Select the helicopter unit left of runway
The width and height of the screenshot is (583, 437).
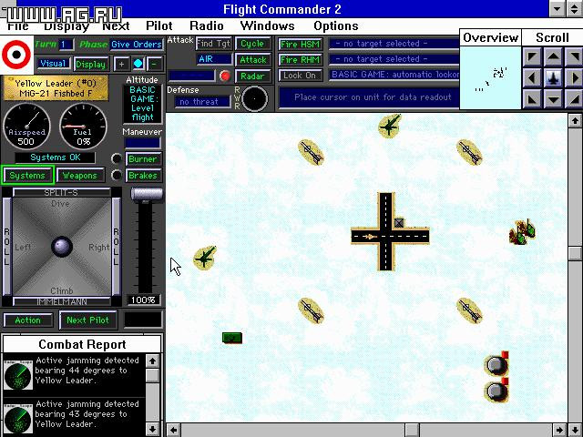(x=204, y=258)
